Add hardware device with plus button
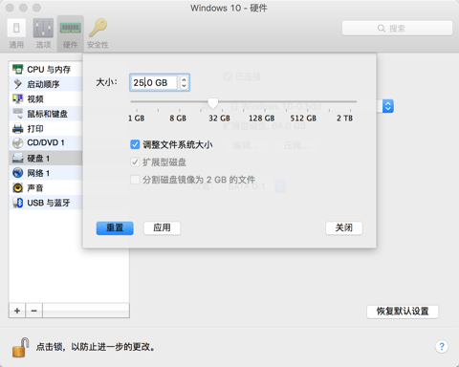The image size is (459, 367). 17,311
